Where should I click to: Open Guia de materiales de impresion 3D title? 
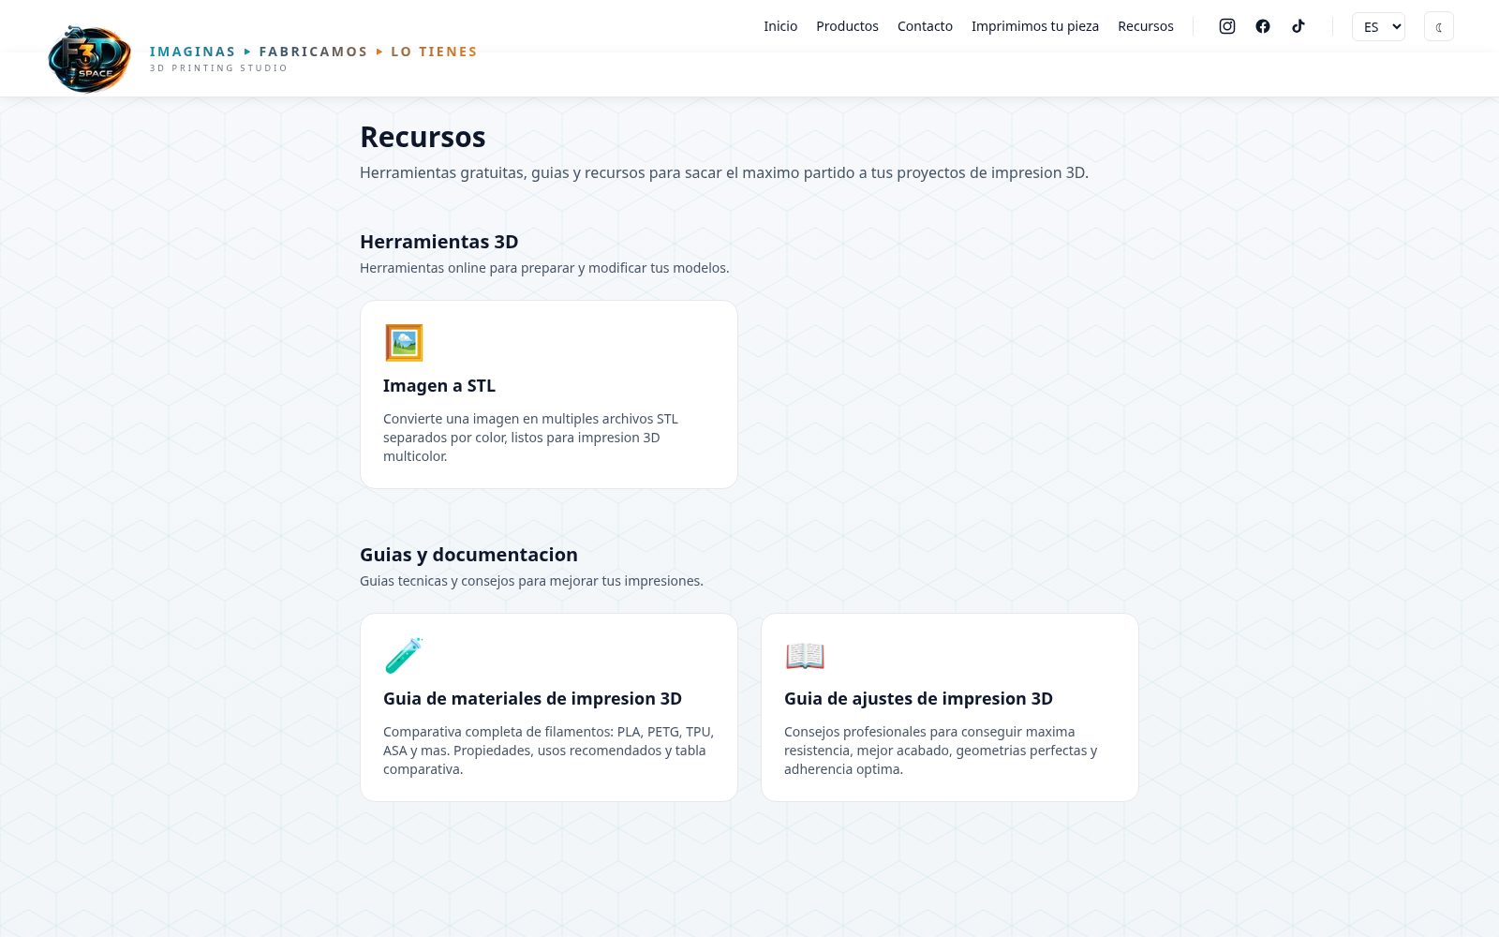532,699
